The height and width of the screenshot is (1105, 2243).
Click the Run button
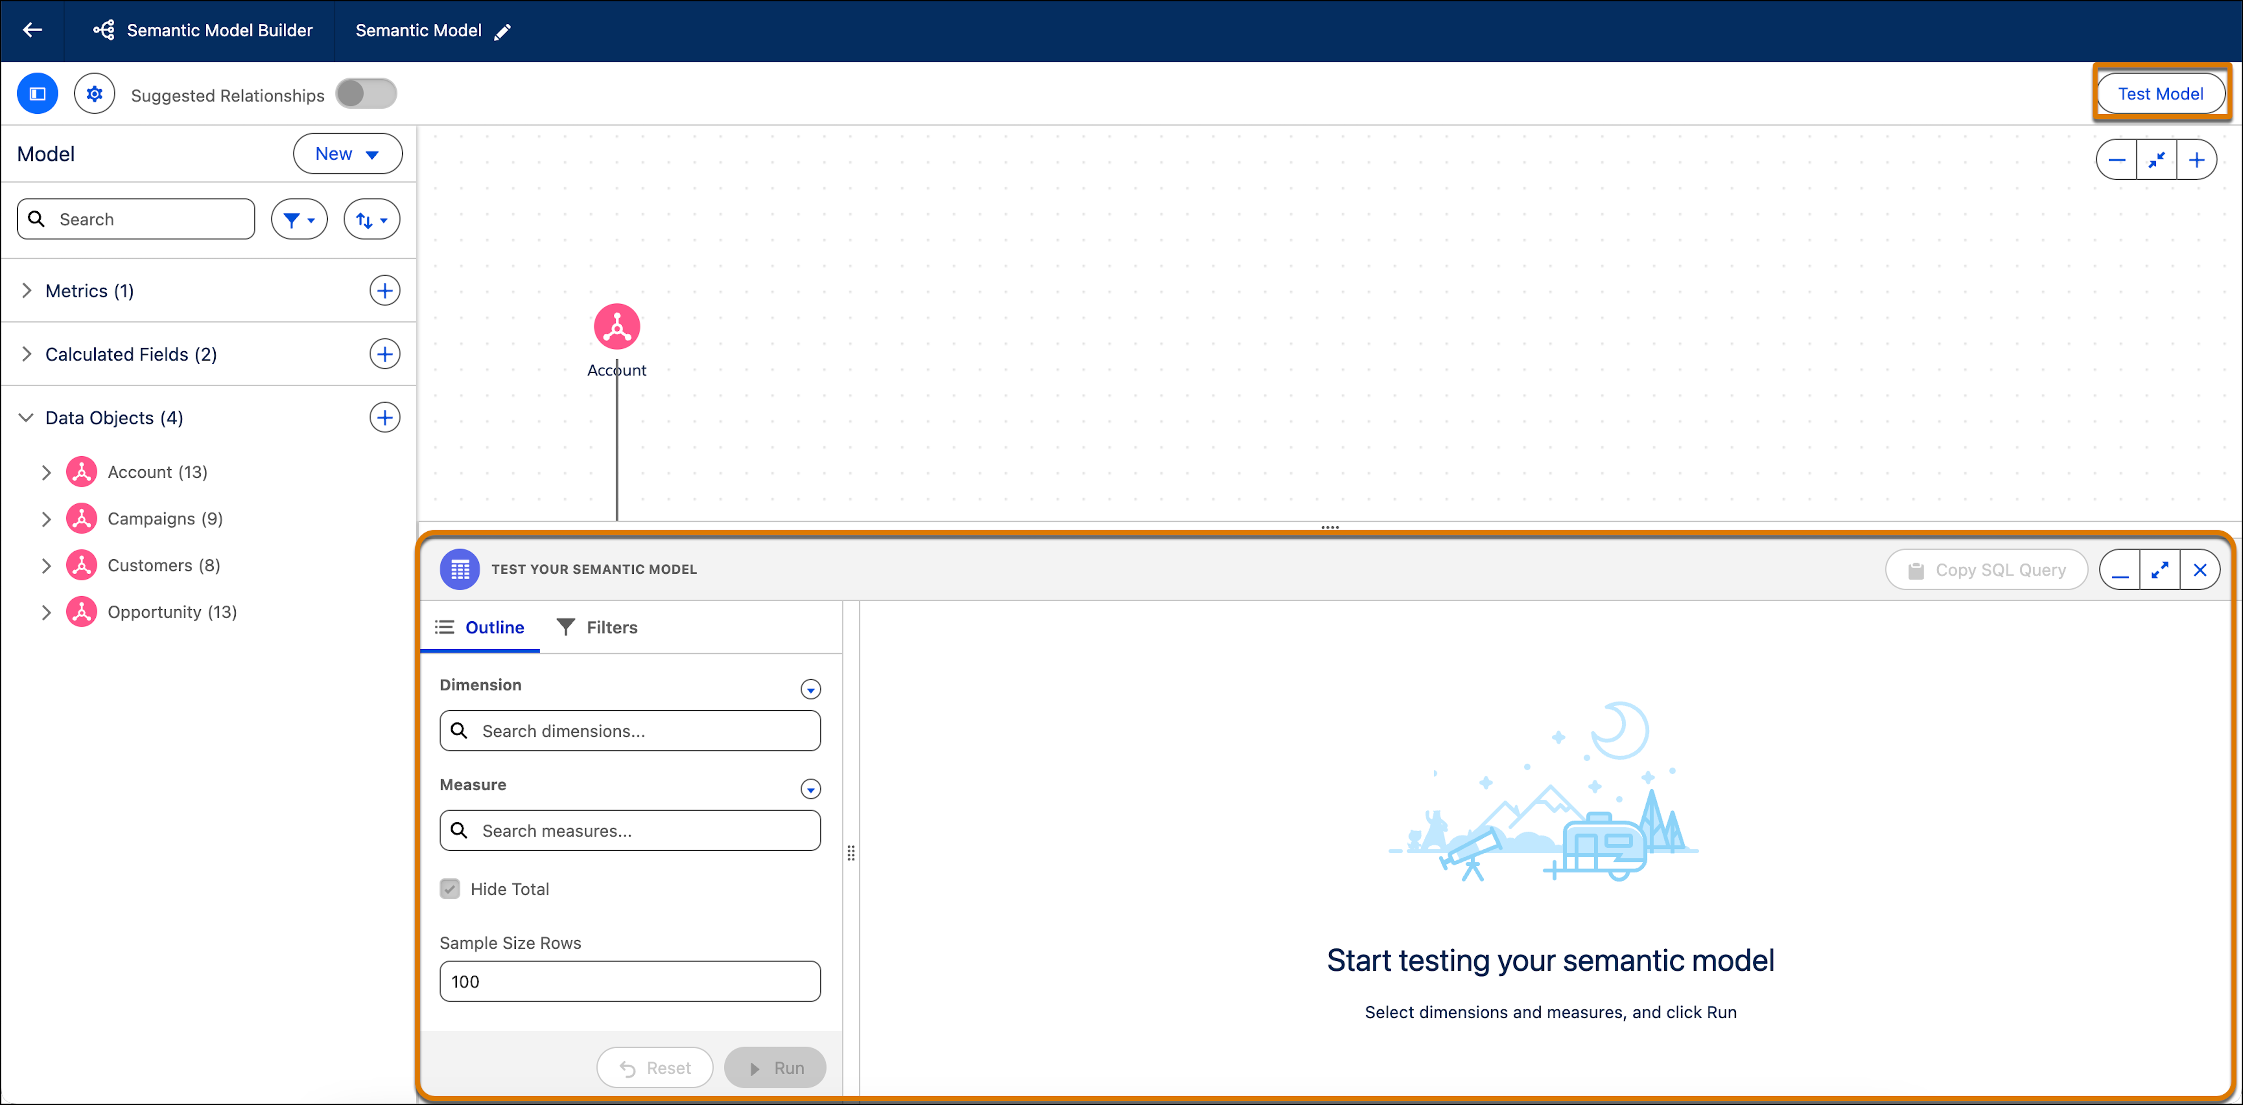(x=775, y=1068)
